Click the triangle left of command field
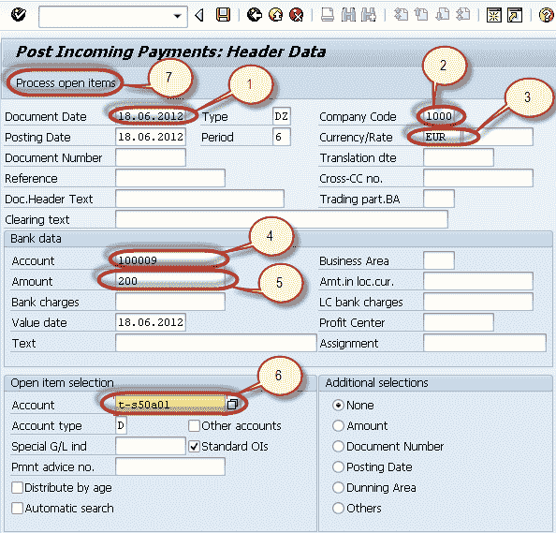 click(199, 15)
